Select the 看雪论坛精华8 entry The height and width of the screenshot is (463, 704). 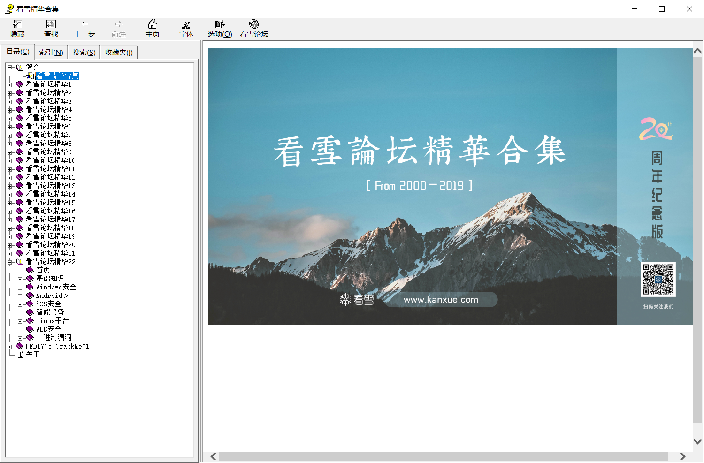[x=49, y=144]
